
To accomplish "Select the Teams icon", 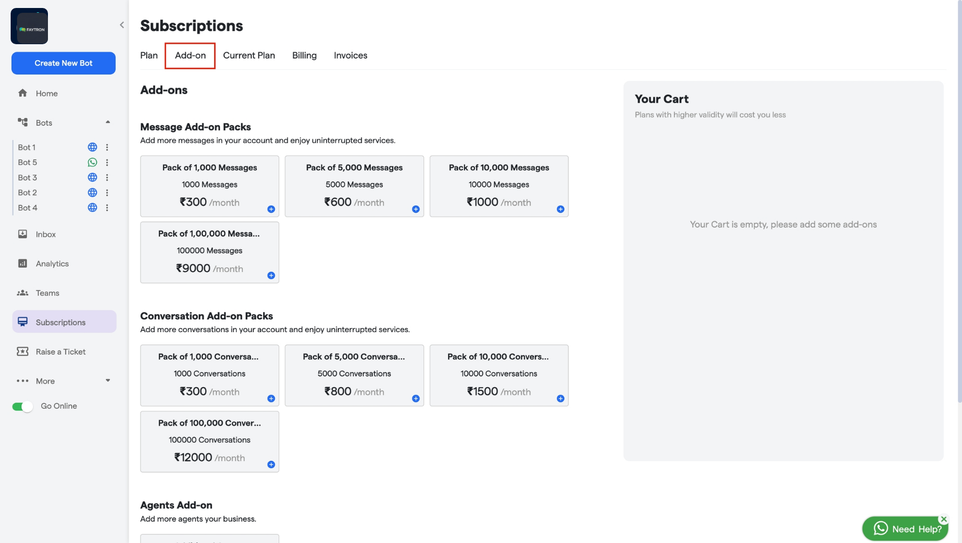I will click(23, 293).
